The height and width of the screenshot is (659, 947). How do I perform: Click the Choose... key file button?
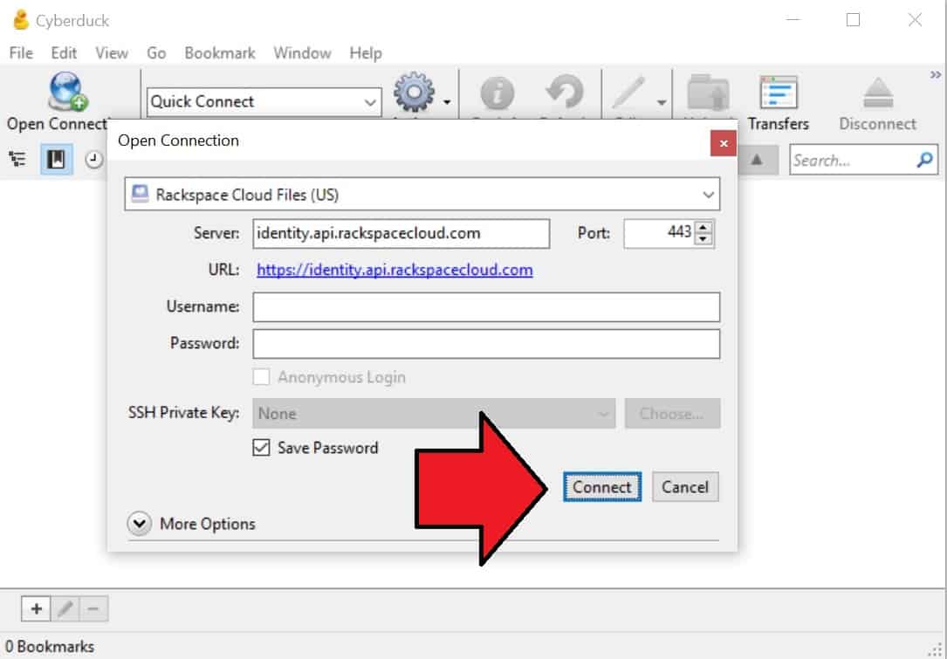672,414
